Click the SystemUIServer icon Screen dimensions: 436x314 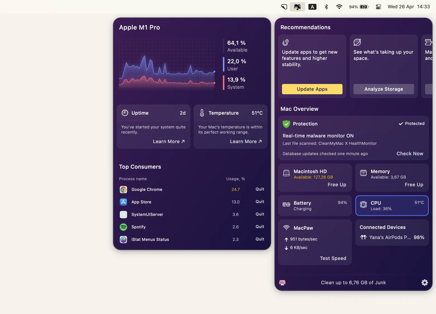123,214
